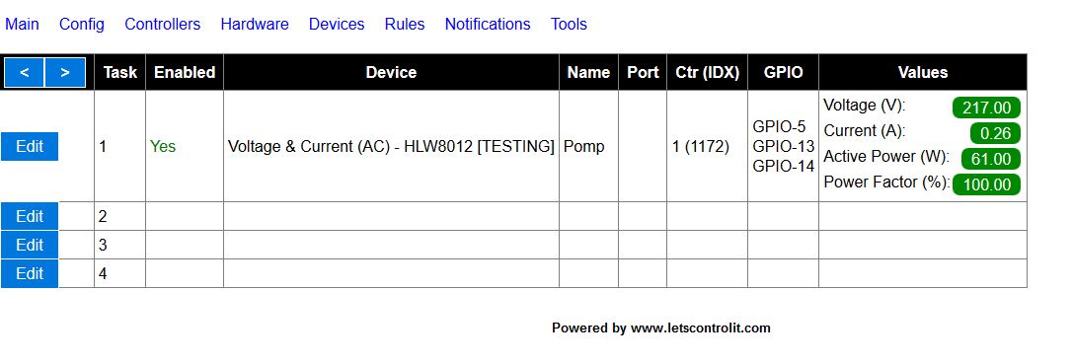The width and height of the screenshot is (1072, 364).
Task: Switch to the Devices page
Action: pos(337,24)
